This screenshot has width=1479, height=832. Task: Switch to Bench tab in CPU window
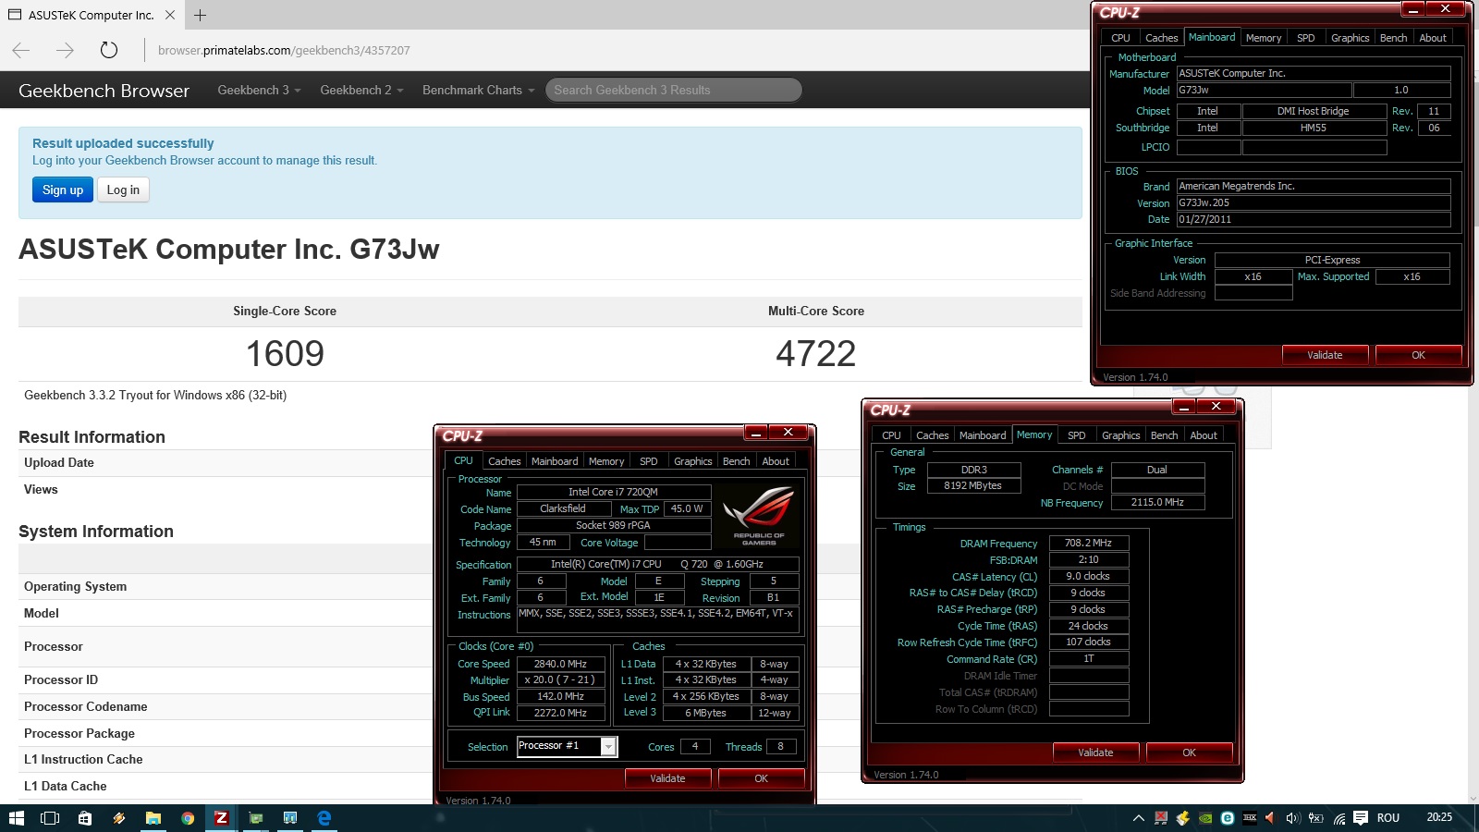(736, 461)
